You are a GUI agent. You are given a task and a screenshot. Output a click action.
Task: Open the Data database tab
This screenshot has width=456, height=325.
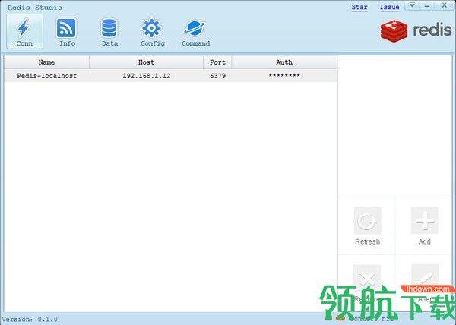tap(109, 32)
